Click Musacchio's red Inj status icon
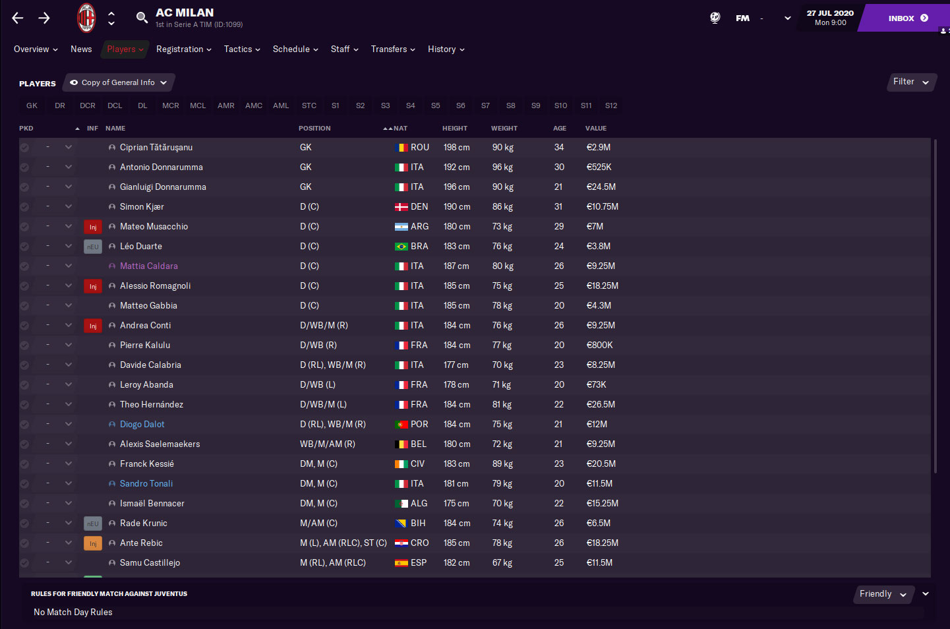The width and height of the screenshot is (950, 629). click(x=93, y=227)
